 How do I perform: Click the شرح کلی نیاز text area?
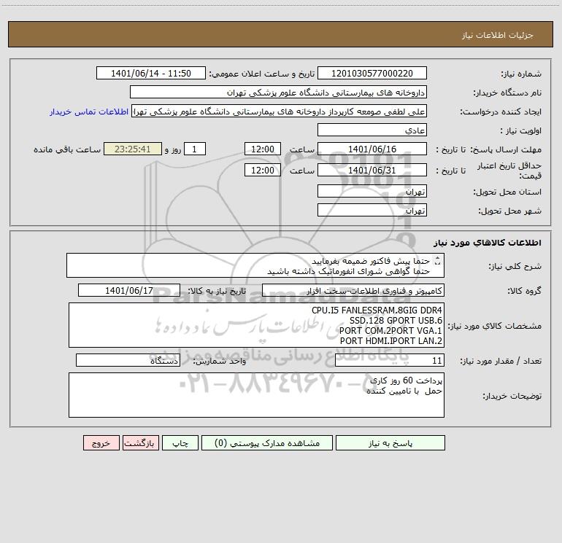(x=255, y=265)
